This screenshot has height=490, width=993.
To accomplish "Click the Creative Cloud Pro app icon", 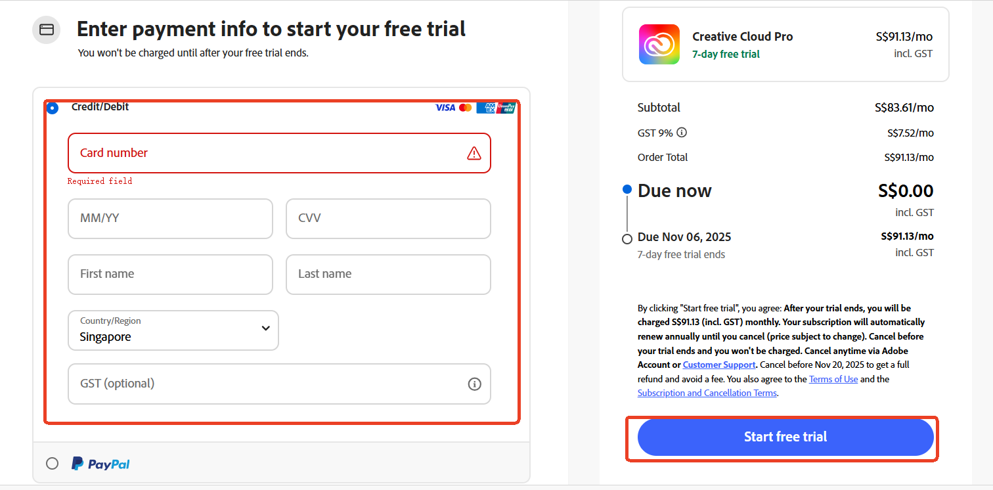I will point(659,44).
